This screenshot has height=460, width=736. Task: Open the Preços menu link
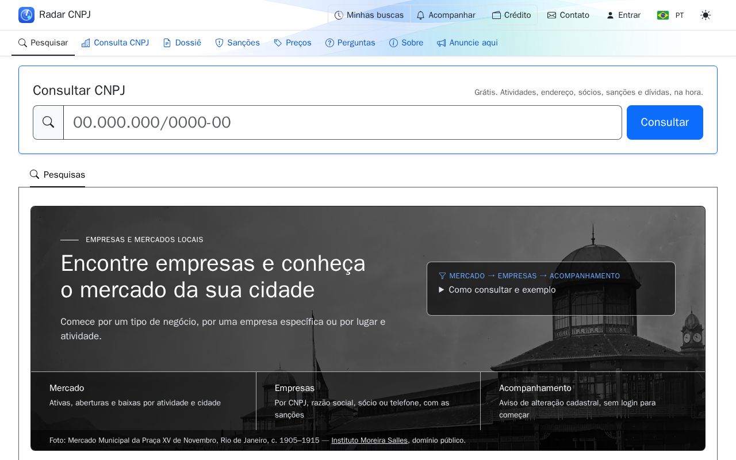(x=293, y=43)
